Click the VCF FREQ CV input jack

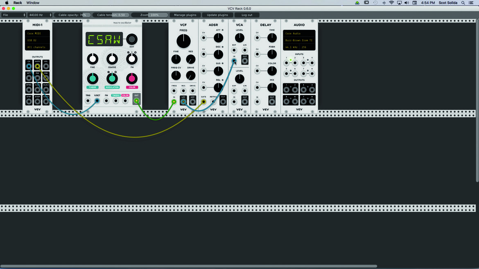174,91
